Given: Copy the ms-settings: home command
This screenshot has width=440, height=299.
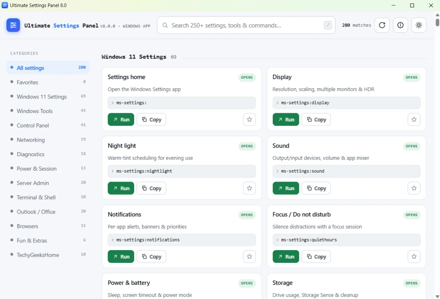Looking at the screenshot, I should 151,120.
